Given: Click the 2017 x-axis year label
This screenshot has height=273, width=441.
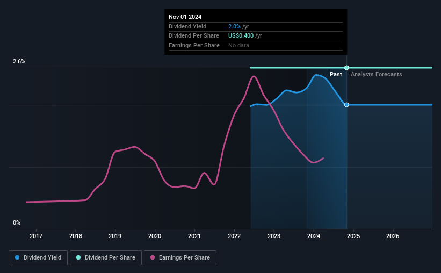Looking at the screenshot, I should pyautogui.click(x=36, y=236).
